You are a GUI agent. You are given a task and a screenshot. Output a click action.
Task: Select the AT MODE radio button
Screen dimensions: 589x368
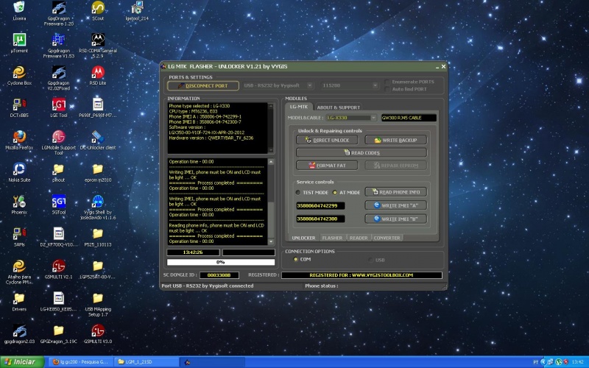335,192
